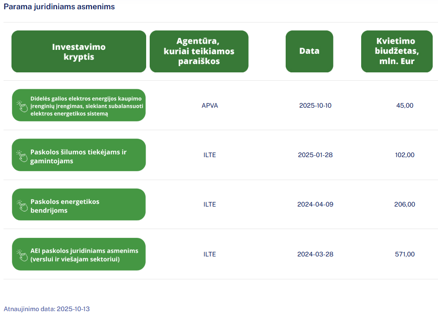Click hand icon beside electricity storage equipment button

22,106
